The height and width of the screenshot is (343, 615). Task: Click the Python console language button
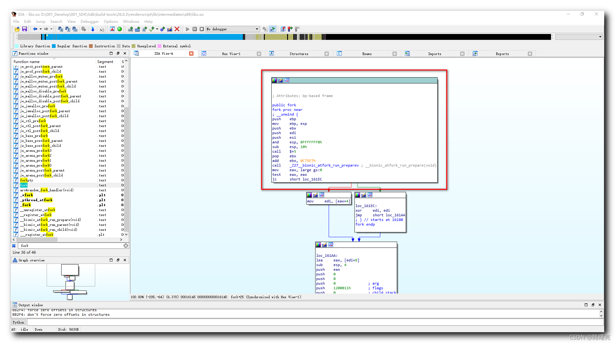point(19,322)
